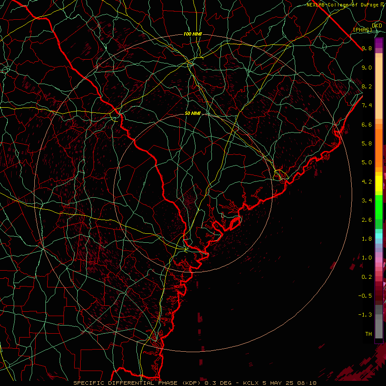Click the 5 MAY 25 date in caption
Screen dimensions: 386x386
(278, 383)
